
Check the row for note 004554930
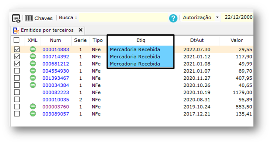tap(17, 71)
